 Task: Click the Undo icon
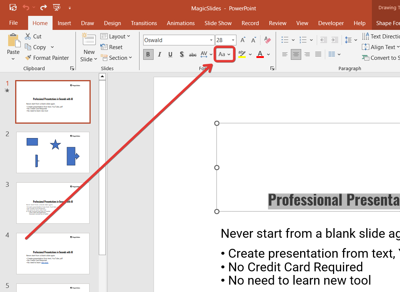point(26,8)
